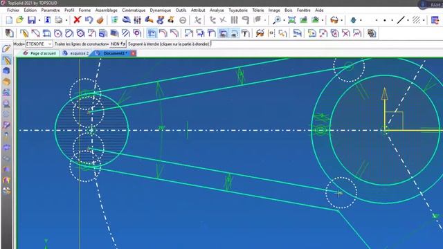Screen dimensions: 443x249
Task: Switch to esquisse 2 tab
Action: point(75,53)
